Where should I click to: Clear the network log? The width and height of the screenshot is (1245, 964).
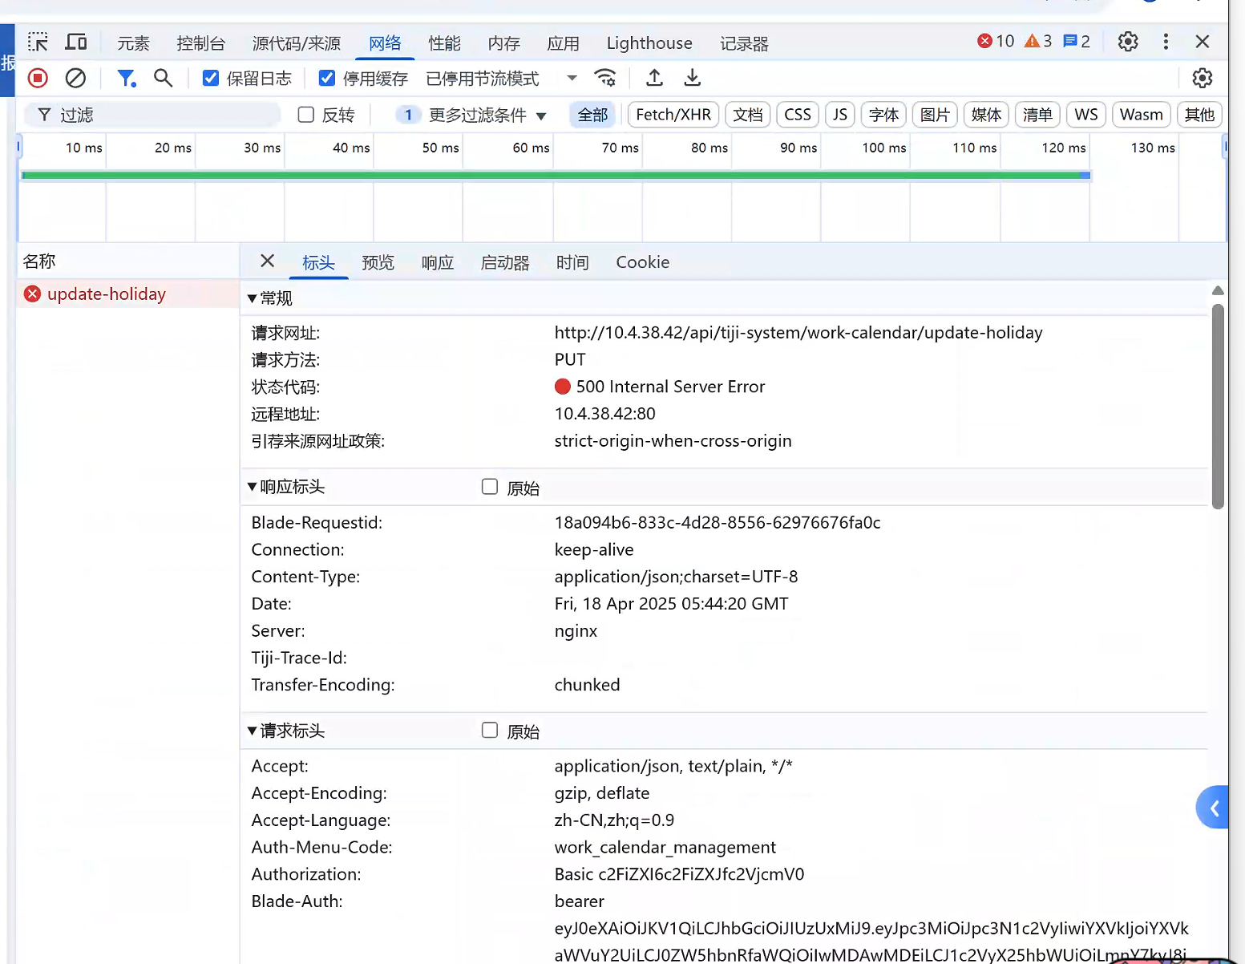pos(75,78)
